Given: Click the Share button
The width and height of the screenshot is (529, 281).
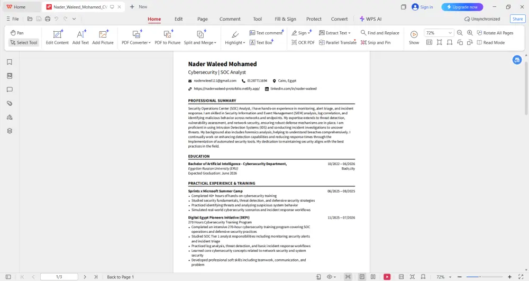Looking at the screenshot, I should pyautogui.click(x=517, y=19).
